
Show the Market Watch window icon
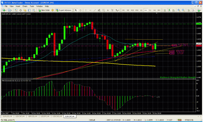[16, 10]
